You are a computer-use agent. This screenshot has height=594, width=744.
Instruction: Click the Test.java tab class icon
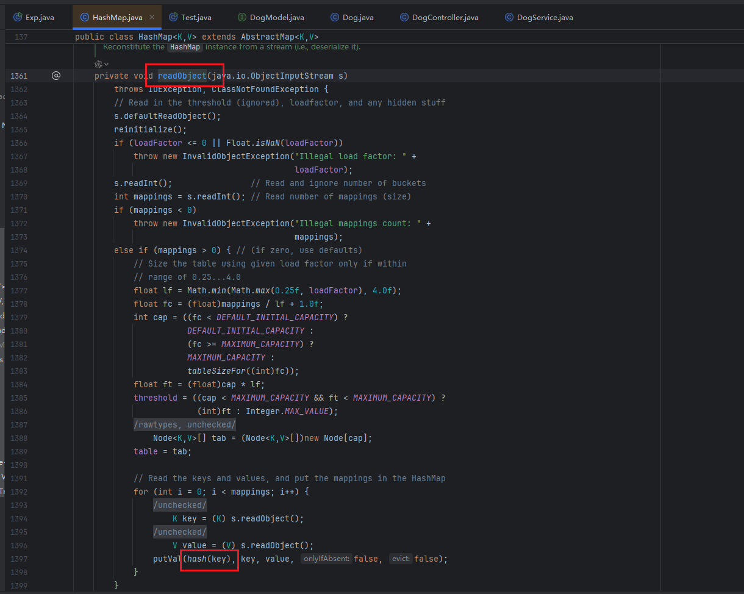tap(173, 18)
